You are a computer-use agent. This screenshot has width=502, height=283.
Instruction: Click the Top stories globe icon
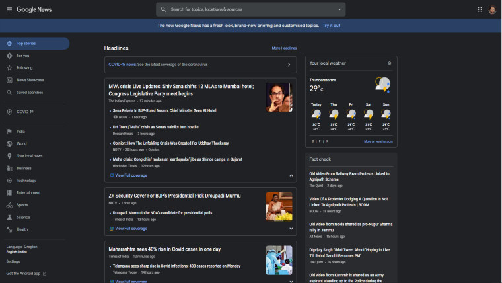[x=9, y=43]
